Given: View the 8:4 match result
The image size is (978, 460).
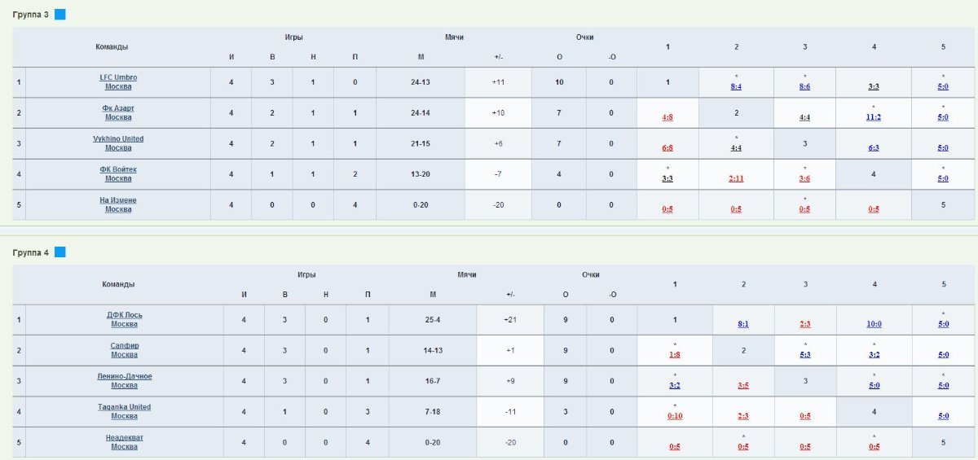Looking at the screenshot, I should [x=736, y=86].
